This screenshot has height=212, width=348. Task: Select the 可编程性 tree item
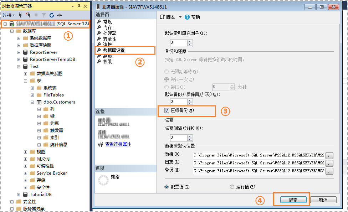(45, 166)
